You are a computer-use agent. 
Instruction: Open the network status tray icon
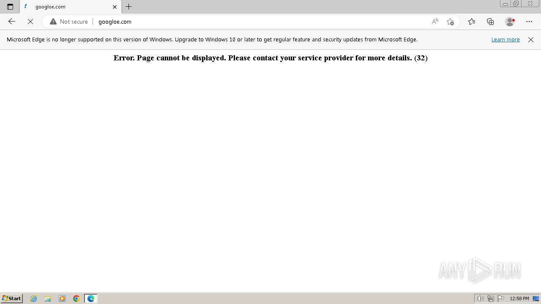[491, 299]
